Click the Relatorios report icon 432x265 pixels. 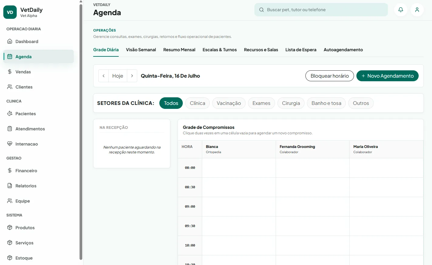point(10,186)
